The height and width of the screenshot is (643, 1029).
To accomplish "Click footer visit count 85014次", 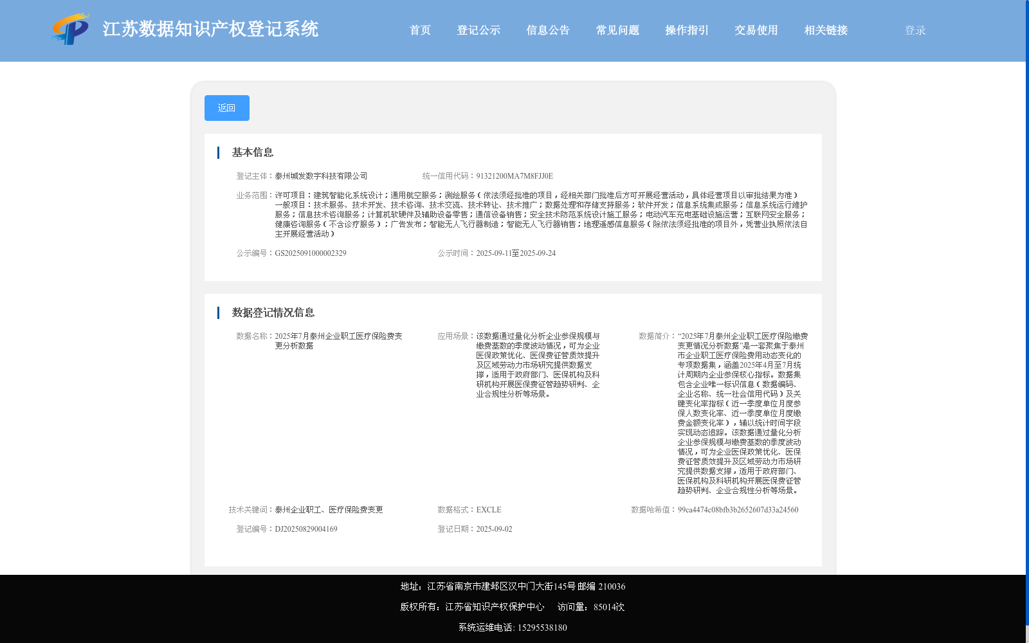I will (609, 607).
